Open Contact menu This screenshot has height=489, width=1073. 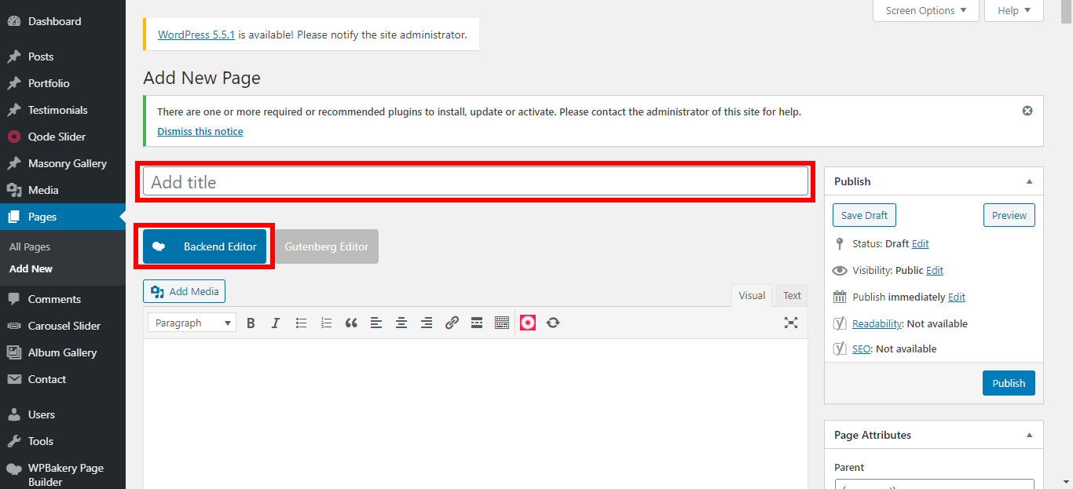click(63, 379)
